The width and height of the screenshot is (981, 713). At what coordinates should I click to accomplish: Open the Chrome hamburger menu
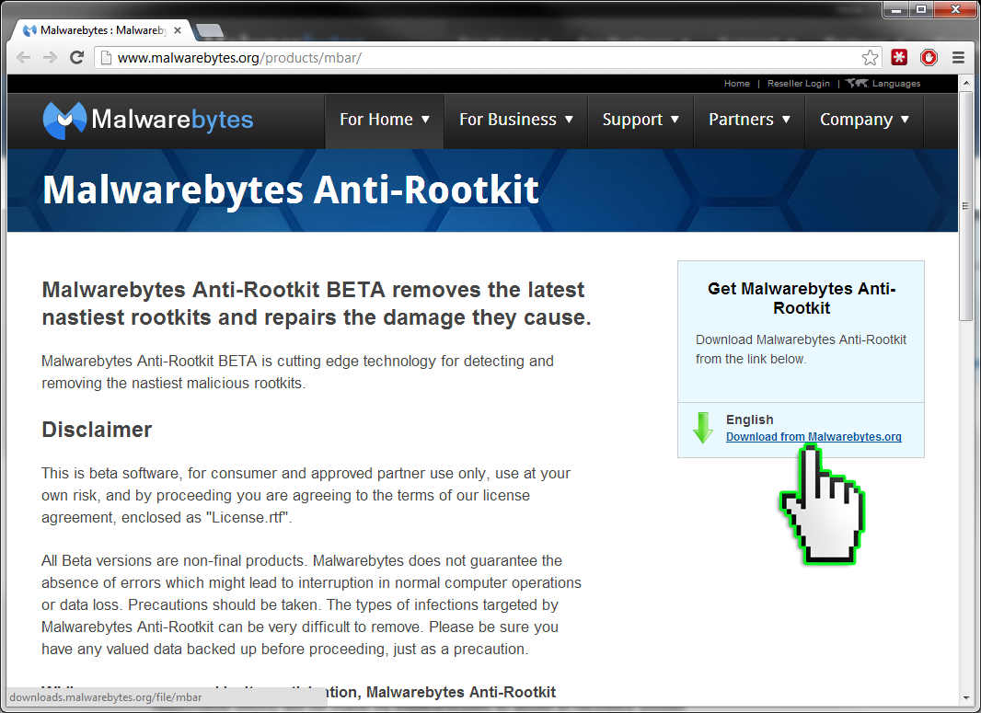coord(958,58)
